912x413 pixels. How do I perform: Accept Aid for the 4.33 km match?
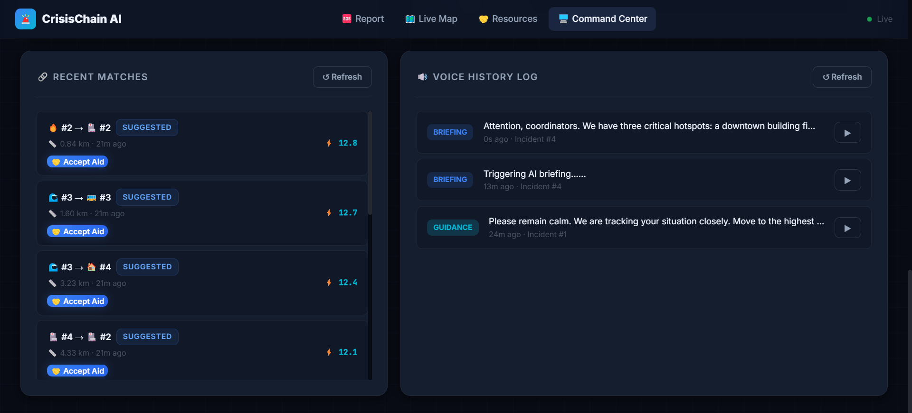coord(77,371)
